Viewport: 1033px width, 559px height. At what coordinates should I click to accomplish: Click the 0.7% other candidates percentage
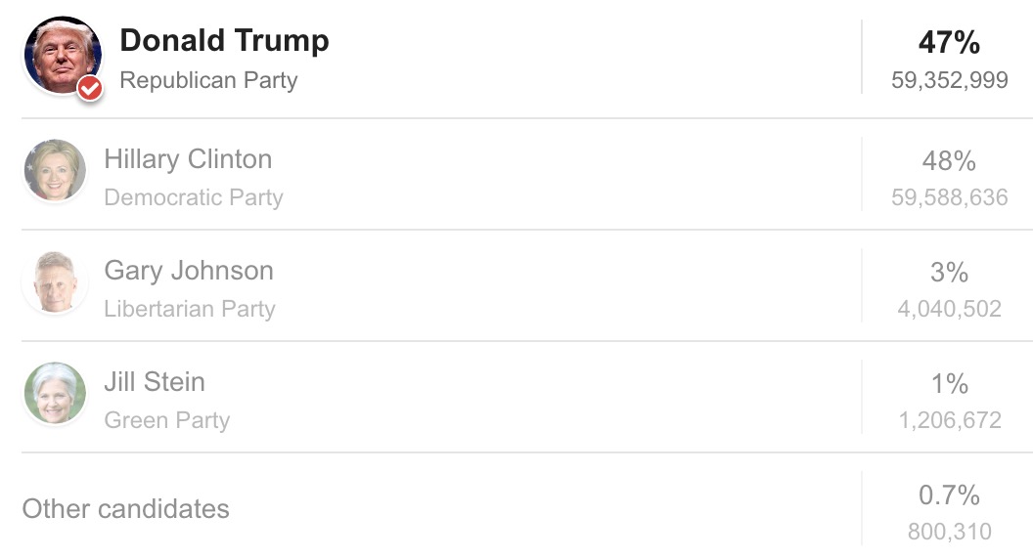pos(949,495)
